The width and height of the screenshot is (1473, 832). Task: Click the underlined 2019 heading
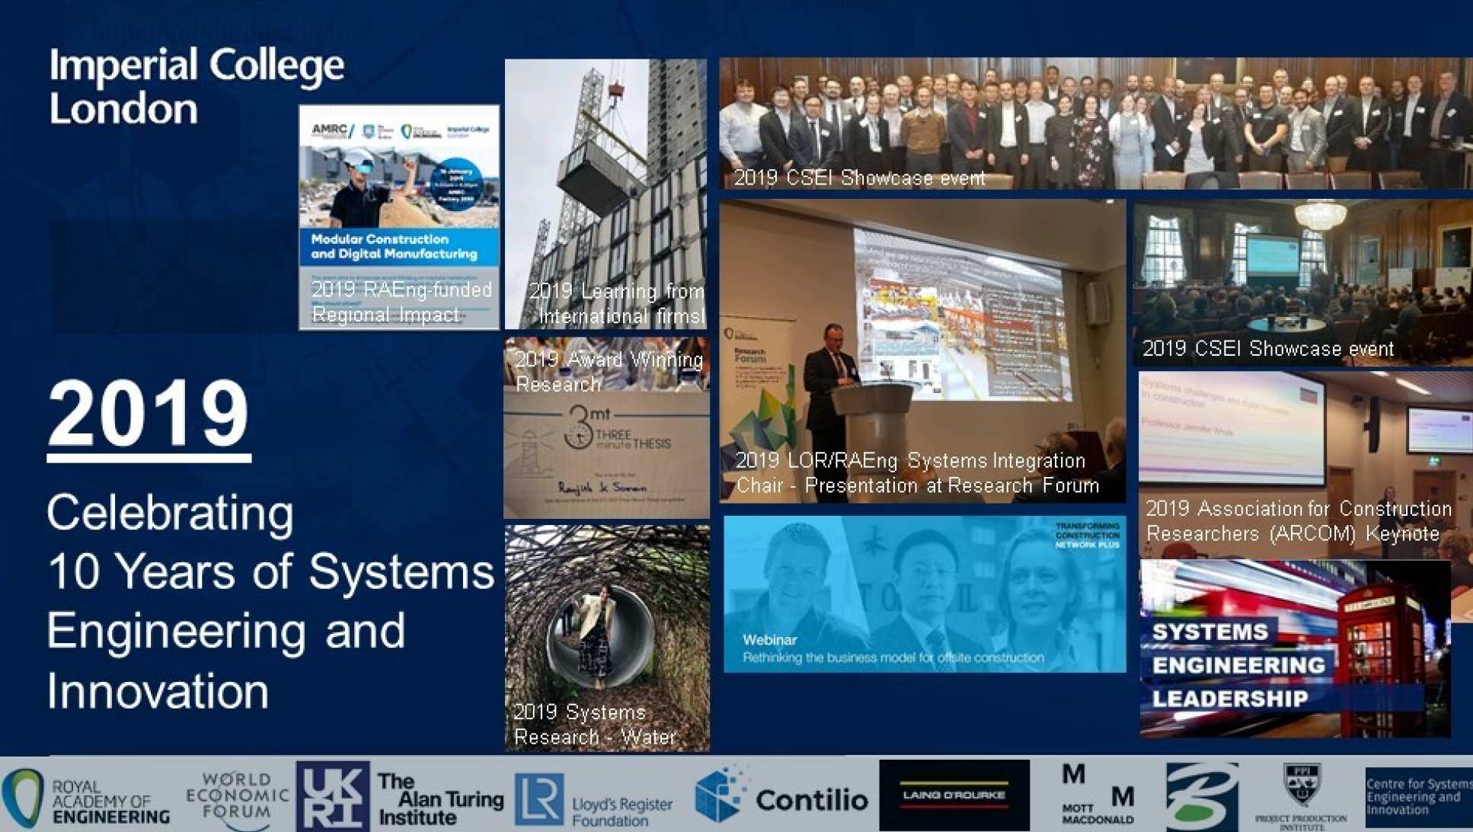point(149,415)
